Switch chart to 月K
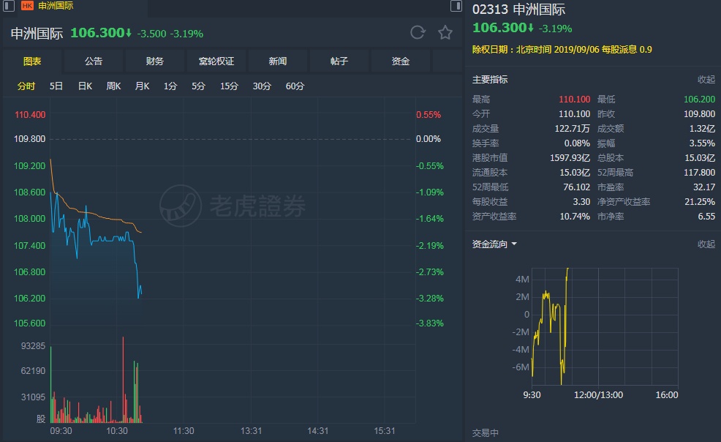 (142, 86)
